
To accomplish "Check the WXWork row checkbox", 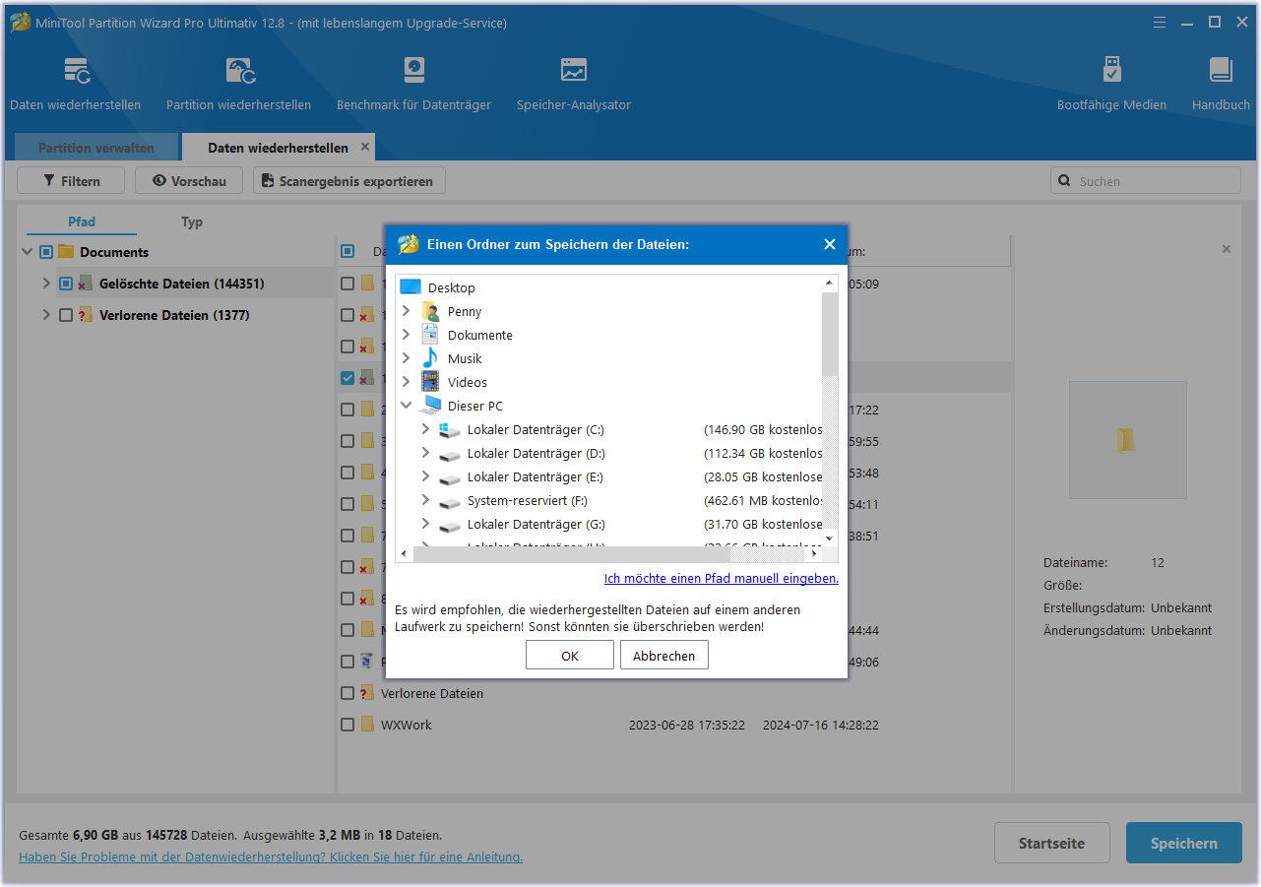I will pyautogui.click(x=347, y=725).
